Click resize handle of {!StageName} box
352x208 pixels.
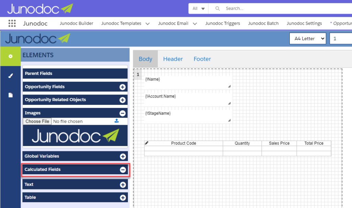[x=229, y=120]
